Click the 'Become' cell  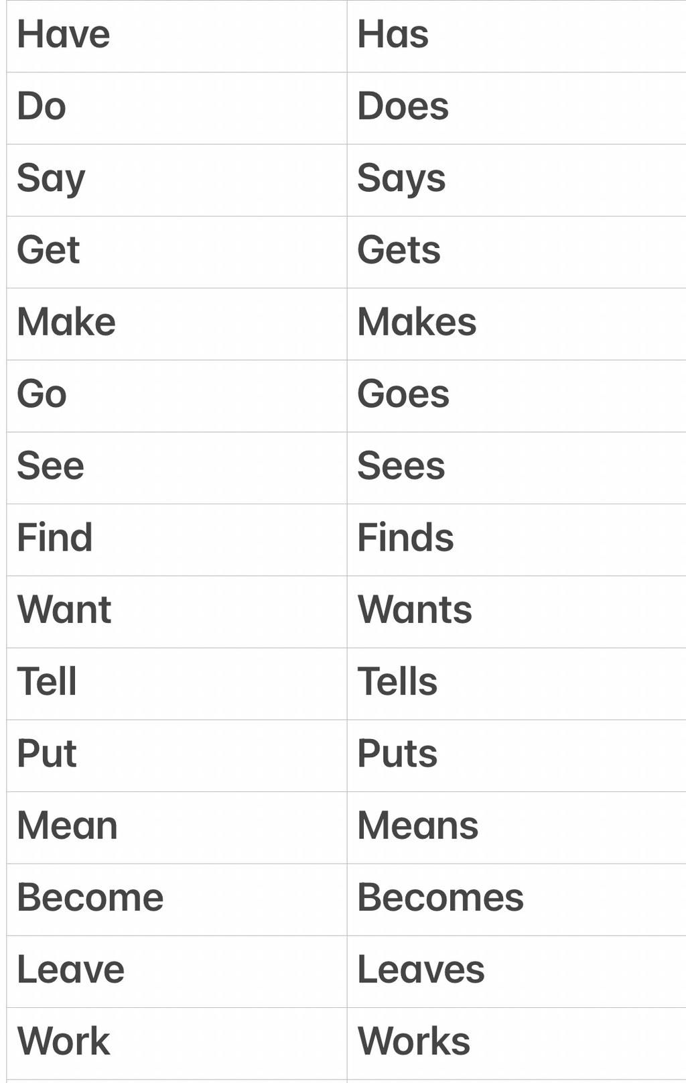(x=177, y=899)
